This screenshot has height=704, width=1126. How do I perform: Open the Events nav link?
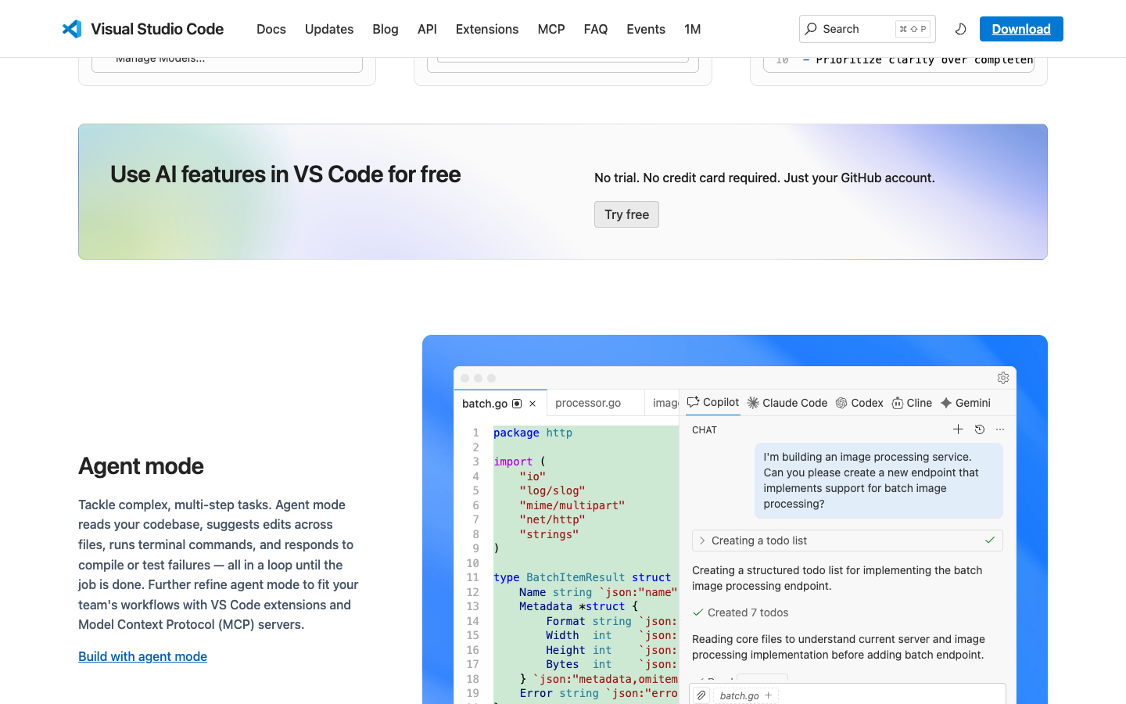pos(646,29)
